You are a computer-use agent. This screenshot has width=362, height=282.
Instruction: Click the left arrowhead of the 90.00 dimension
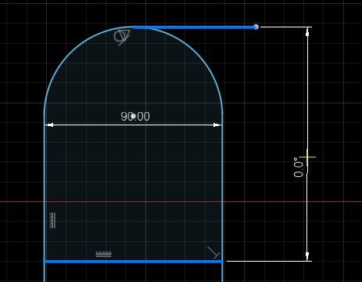(49, 125)
